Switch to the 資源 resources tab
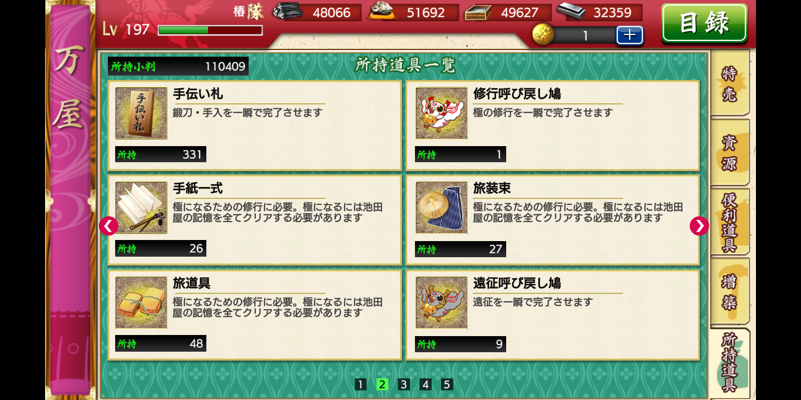 (x=730, y=152)
